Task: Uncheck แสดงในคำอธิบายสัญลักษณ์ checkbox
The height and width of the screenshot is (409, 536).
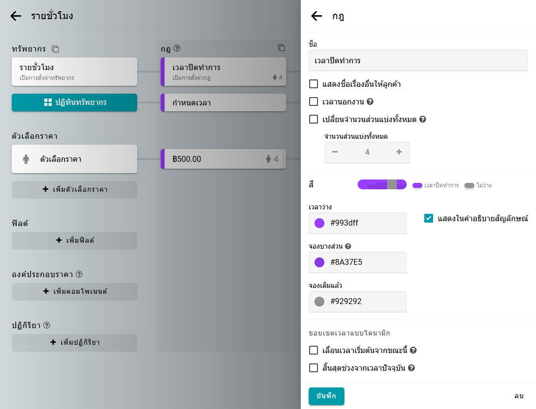Action: [429, 218]
